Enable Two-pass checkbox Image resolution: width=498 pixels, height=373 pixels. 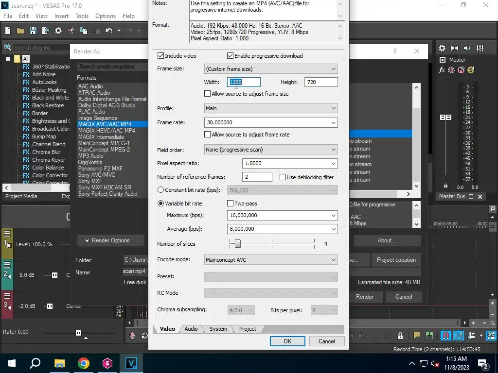(230, 203)
